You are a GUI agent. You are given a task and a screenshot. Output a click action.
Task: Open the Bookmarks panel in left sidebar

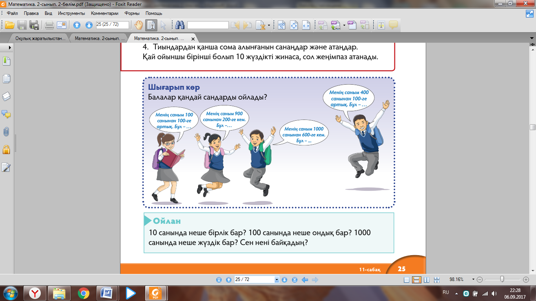tap(6, 61)
